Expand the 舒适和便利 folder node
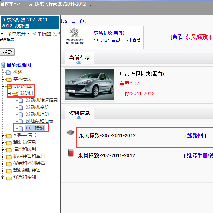 click(x=2, y=178)
